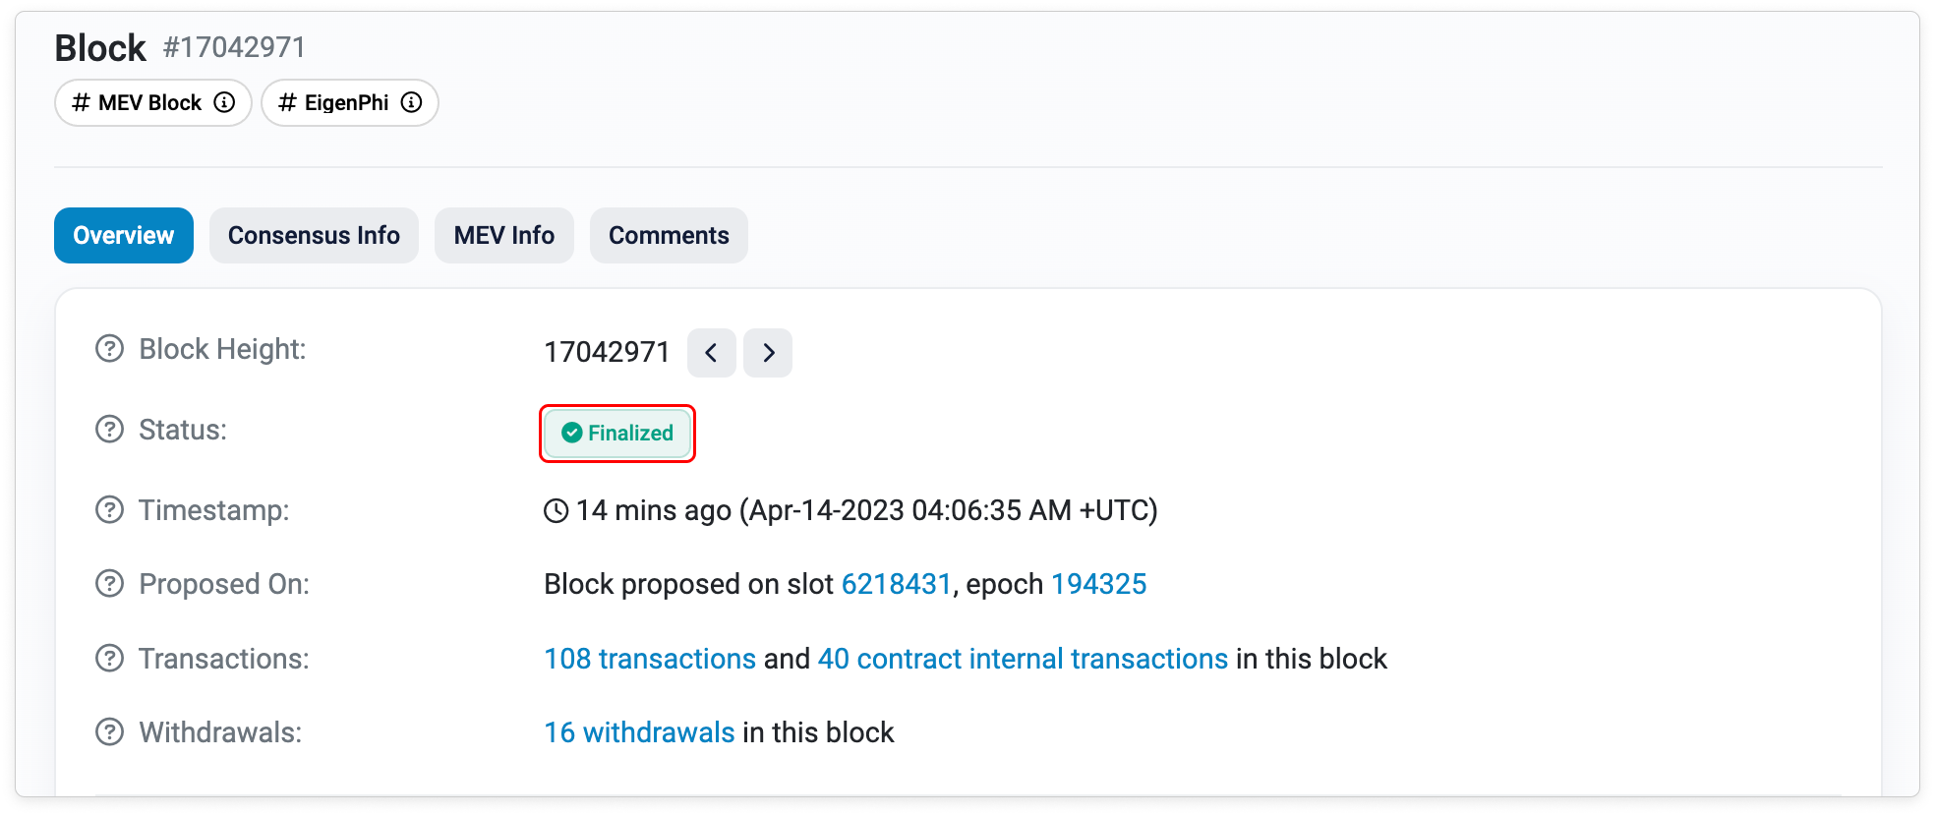Switch to the Consensus Info tab
The width and height of the screenshot is (1935, 816).
click(x=314, y=236)
